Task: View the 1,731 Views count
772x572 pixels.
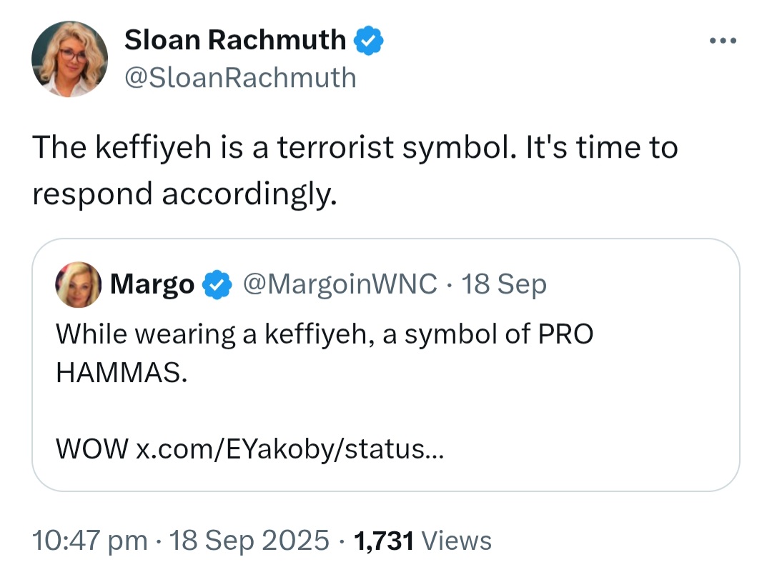Action: [x=384, y=540]
